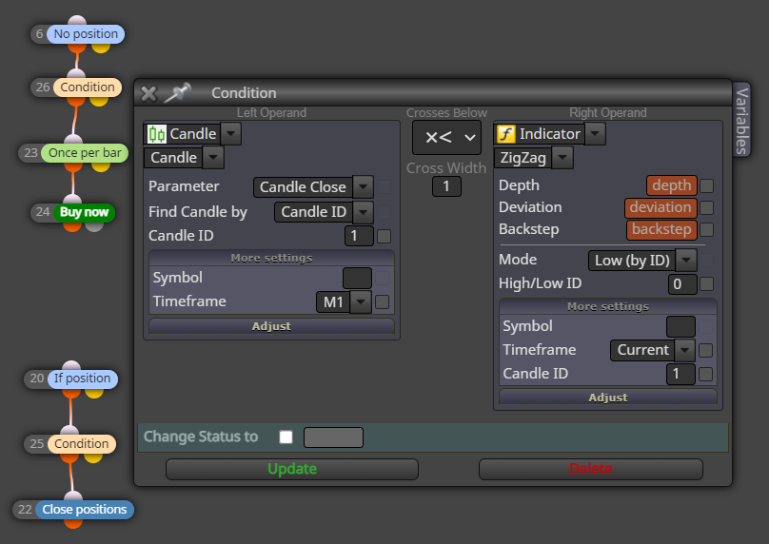Toggle the checkbox beside right Candle ID
The height and width of the screenshot is (544, 769).
pyautogui.click(x=706, y=374)
